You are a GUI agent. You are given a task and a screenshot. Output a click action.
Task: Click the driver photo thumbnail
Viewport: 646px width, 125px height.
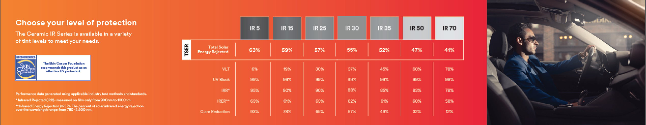pyautogui.click(x=566, y=63)
